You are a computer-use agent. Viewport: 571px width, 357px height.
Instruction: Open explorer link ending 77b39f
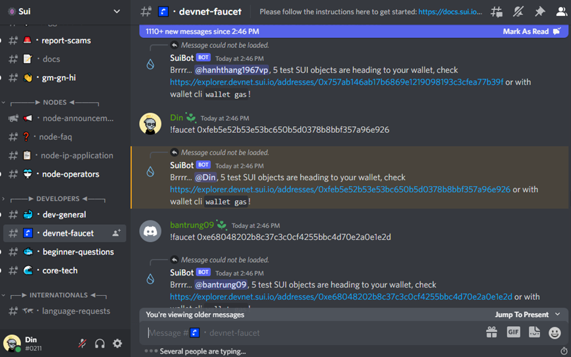coord(337,82)
